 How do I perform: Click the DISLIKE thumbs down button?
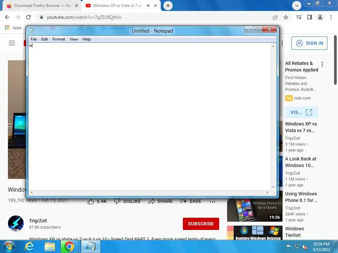[127, 201]
